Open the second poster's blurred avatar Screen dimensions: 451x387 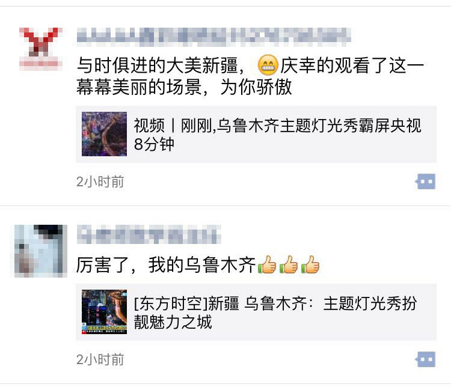pyautogui.click(x=41, y=251)
